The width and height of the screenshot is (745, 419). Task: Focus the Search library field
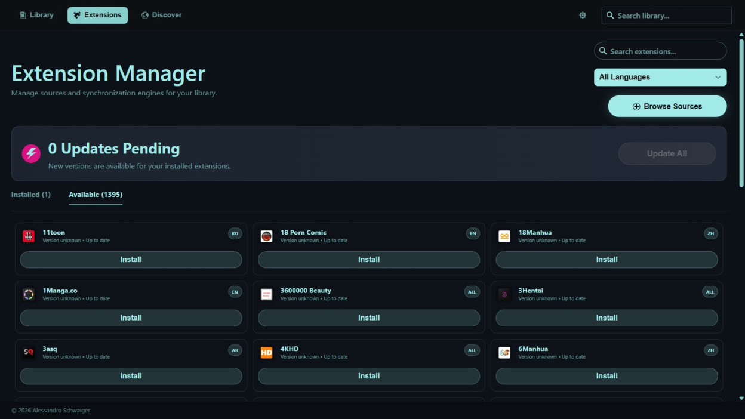click(666, 16)
